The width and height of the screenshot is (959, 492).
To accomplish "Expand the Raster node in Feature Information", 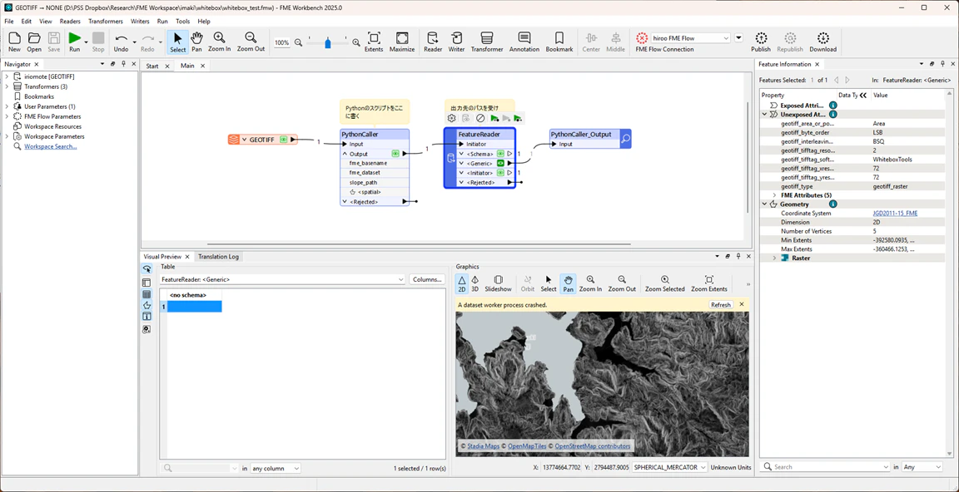I will point(774,258).
